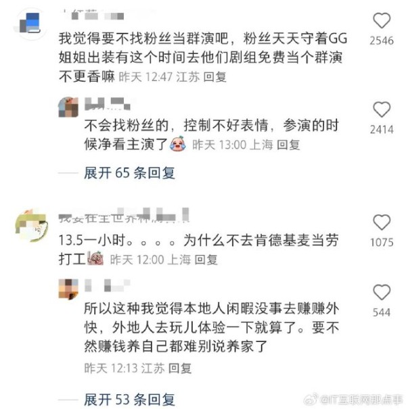Screen dimensions: 406x409
Task: Open the first commenter's blurred username
Action: tap(94, 15)
